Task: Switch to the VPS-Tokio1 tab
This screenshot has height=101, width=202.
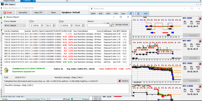Action: [10, 4]
